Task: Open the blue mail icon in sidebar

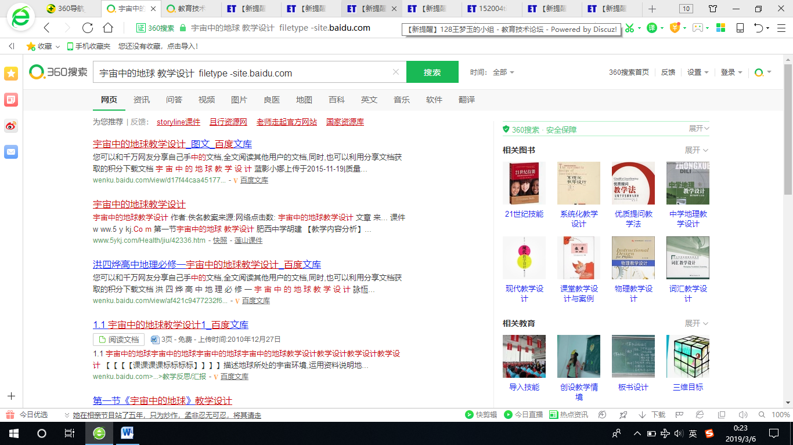Action: point(11,152)
